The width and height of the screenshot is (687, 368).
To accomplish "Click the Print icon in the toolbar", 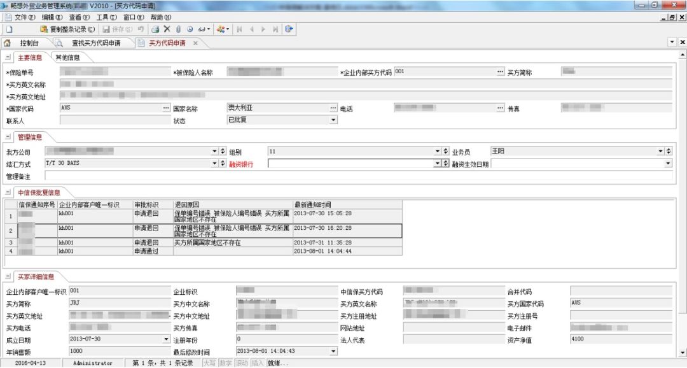I will click(x=155, y=28).
